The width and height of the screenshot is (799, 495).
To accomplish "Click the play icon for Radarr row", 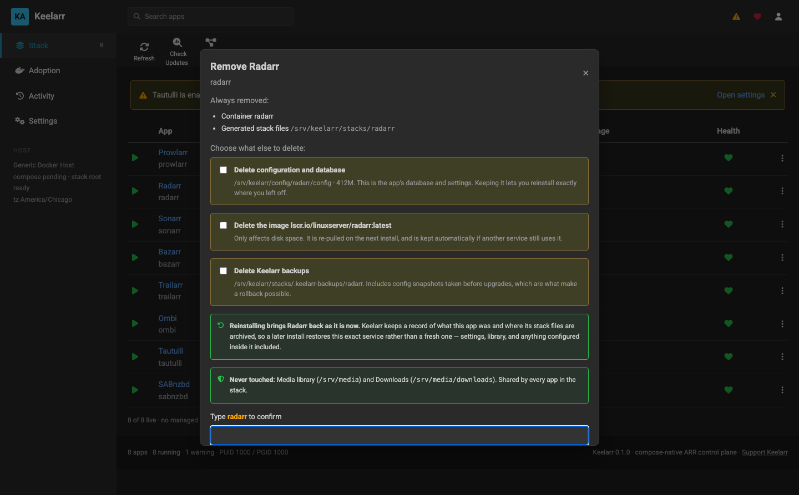I will click(x=135, y=191).
